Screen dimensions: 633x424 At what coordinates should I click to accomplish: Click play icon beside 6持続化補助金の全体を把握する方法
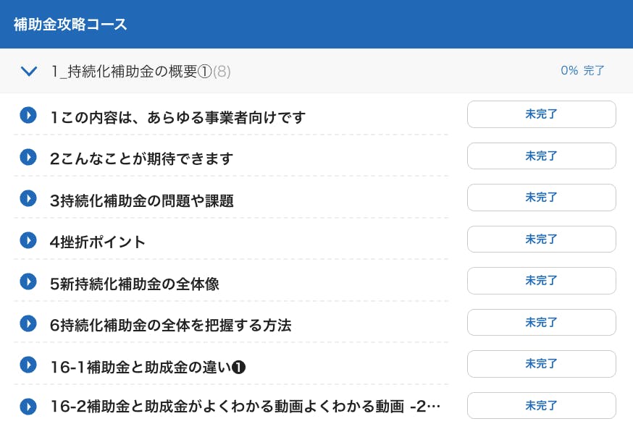click(x=28, y=323)
